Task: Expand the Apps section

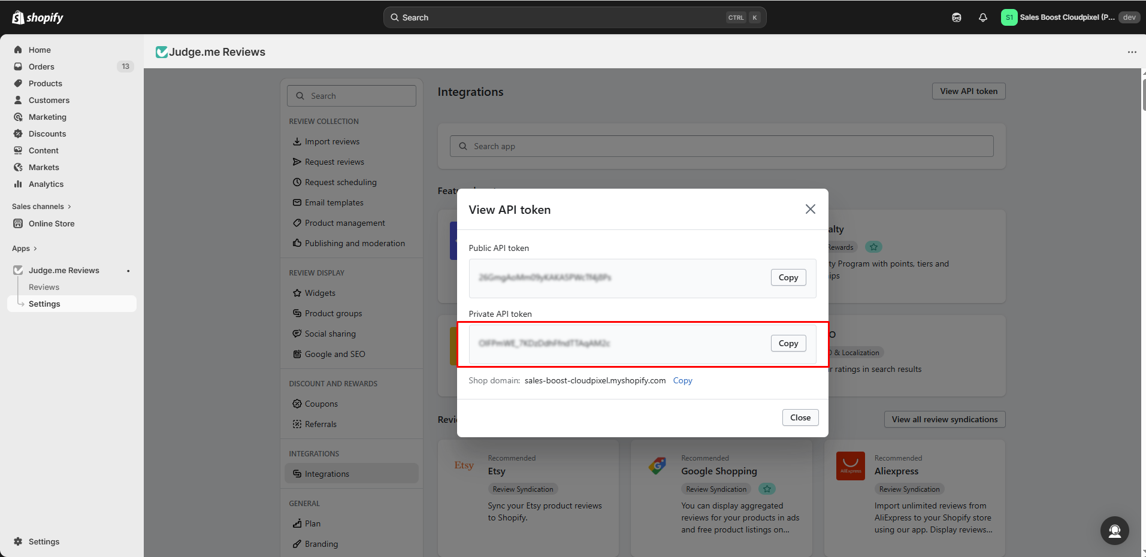Action: [x=25, y=249]
